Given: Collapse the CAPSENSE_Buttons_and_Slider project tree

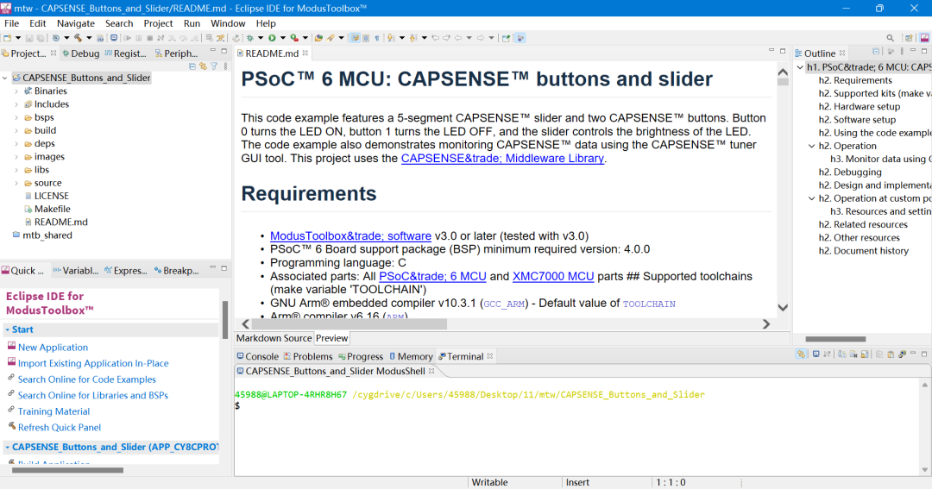Looking at the screenshot, I should pos(5,78).
